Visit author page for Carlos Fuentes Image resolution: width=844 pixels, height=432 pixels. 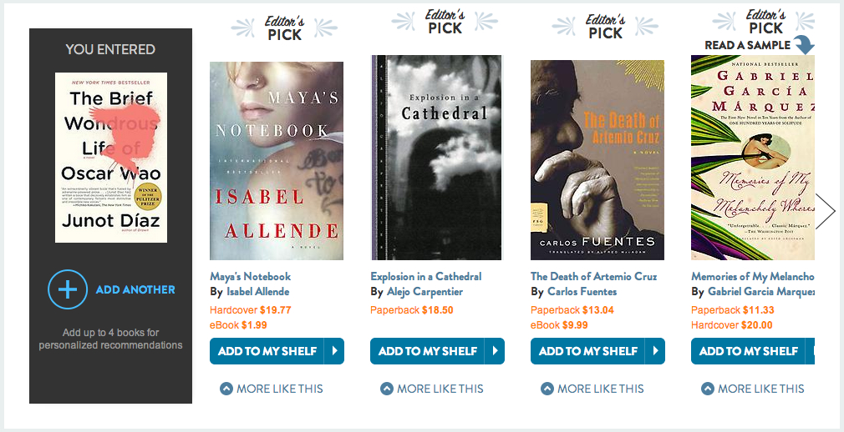coord(582,292)
